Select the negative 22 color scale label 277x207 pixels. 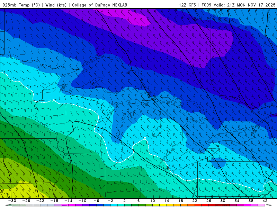point(40,201)
